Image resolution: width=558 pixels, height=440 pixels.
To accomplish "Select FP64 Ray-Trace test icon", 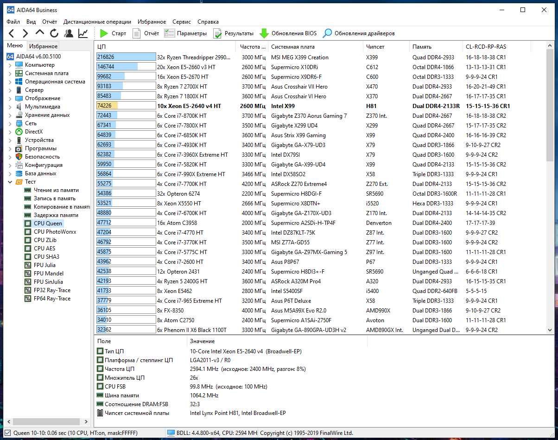I will click(28, 299).
